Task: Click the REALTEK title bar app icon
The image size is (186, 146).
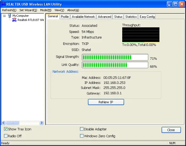Action: coord(3,4)
